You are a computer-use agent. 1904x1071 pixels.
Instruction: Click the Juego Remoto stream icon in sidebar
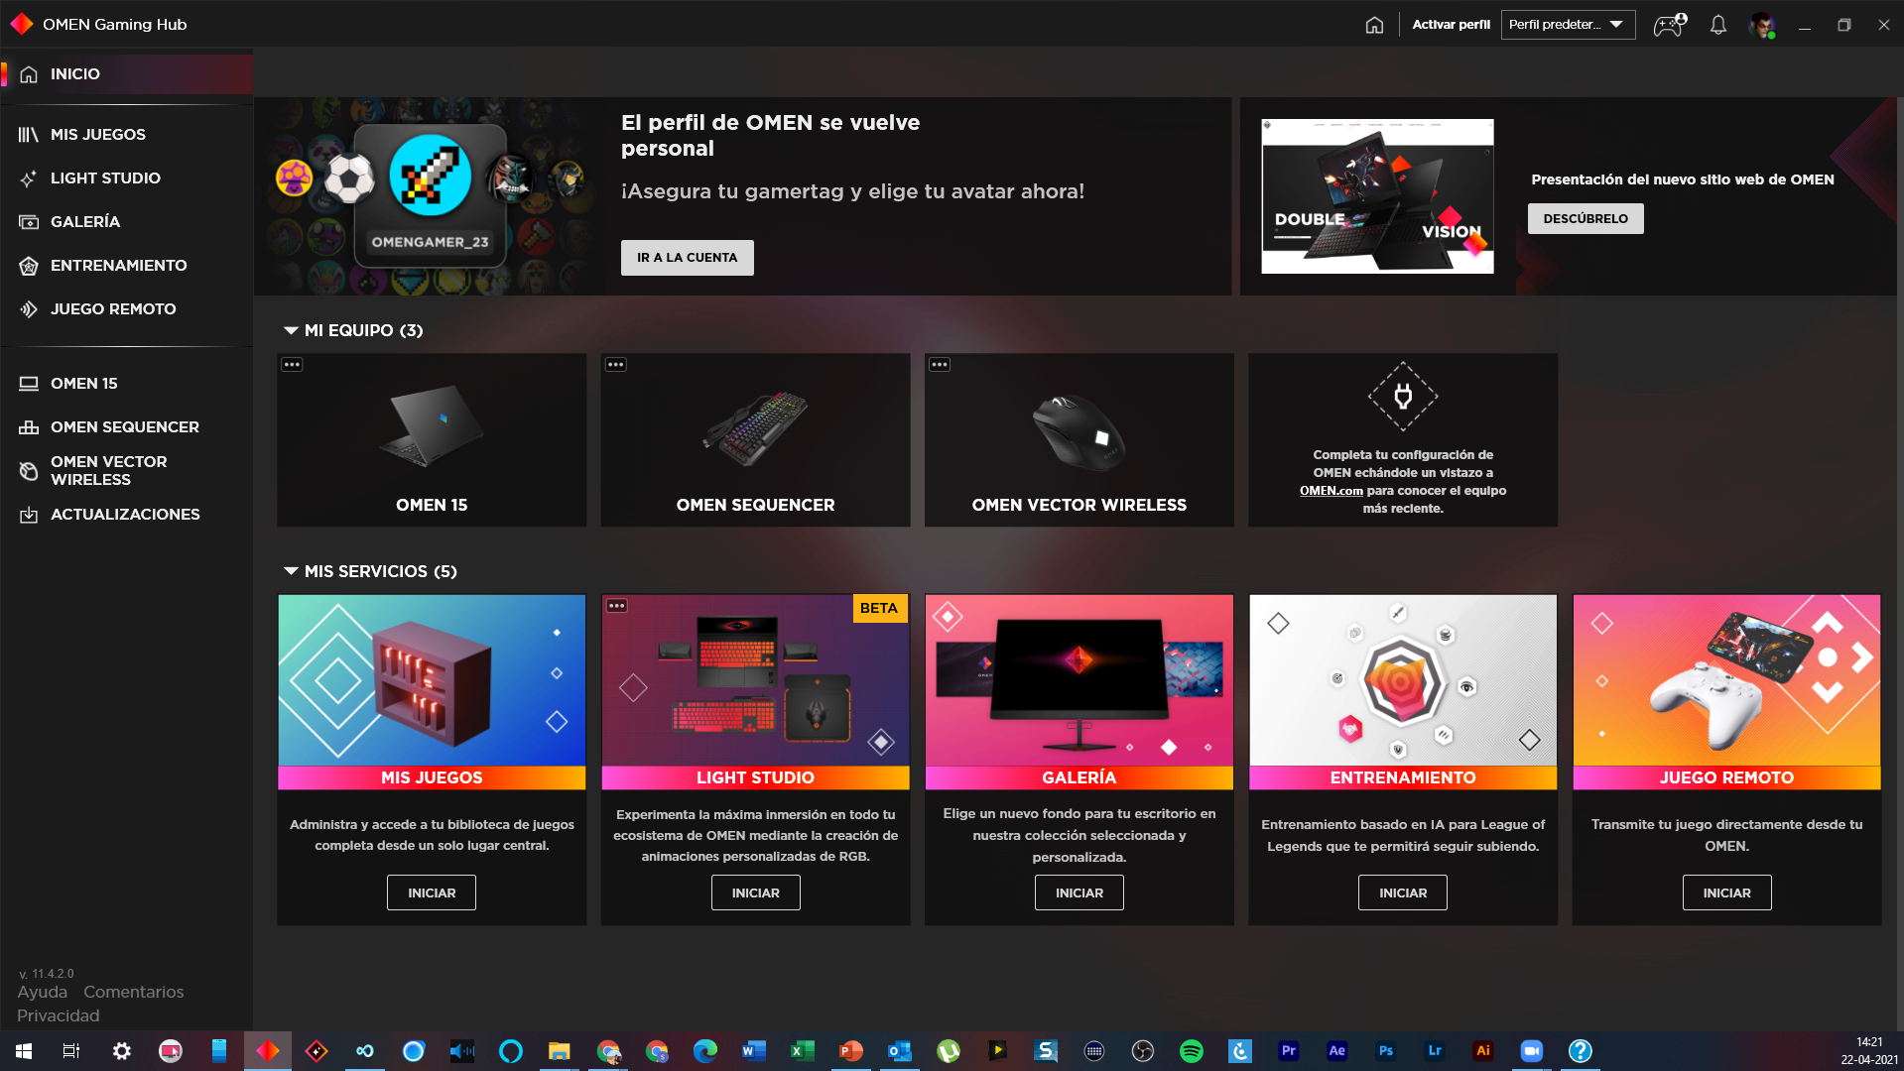point(29,309)
